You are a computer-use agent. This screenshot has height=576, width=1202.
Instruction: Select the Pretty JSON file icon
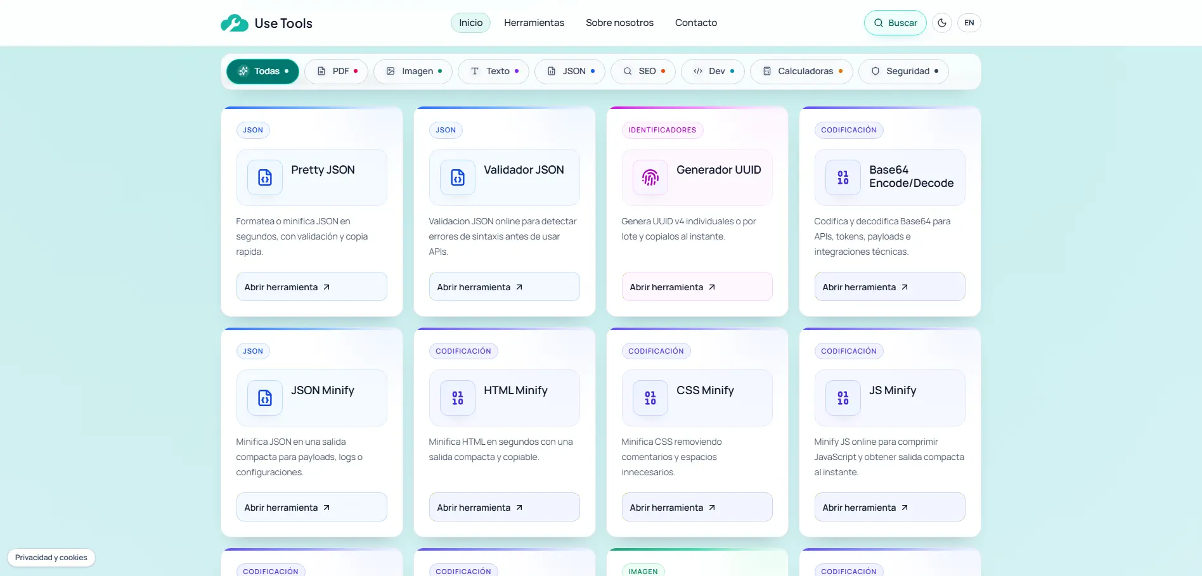264,177
